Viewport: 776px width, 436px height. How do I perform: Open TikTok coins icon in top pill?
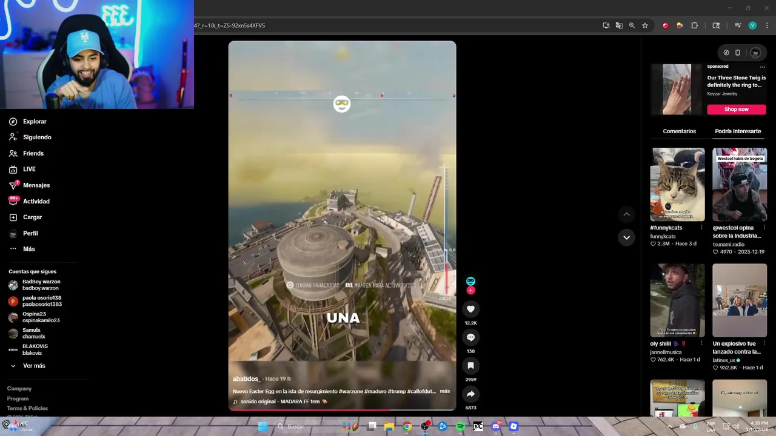726,53
